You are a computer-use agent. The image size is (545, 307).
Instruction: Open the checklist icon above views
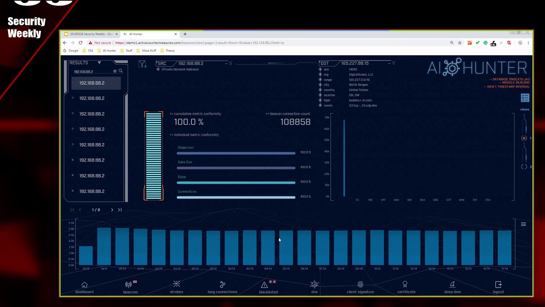pos(525,98)
